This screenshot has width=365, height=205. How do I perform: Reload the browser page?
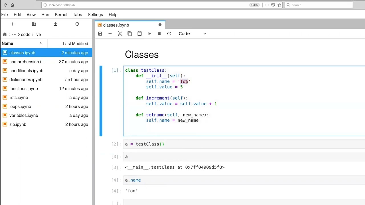pos(5,5)
